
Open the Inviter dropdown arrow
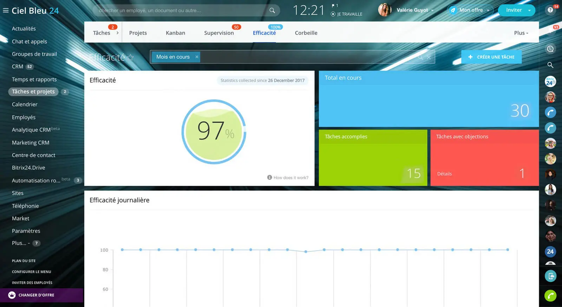click(529, 11)
